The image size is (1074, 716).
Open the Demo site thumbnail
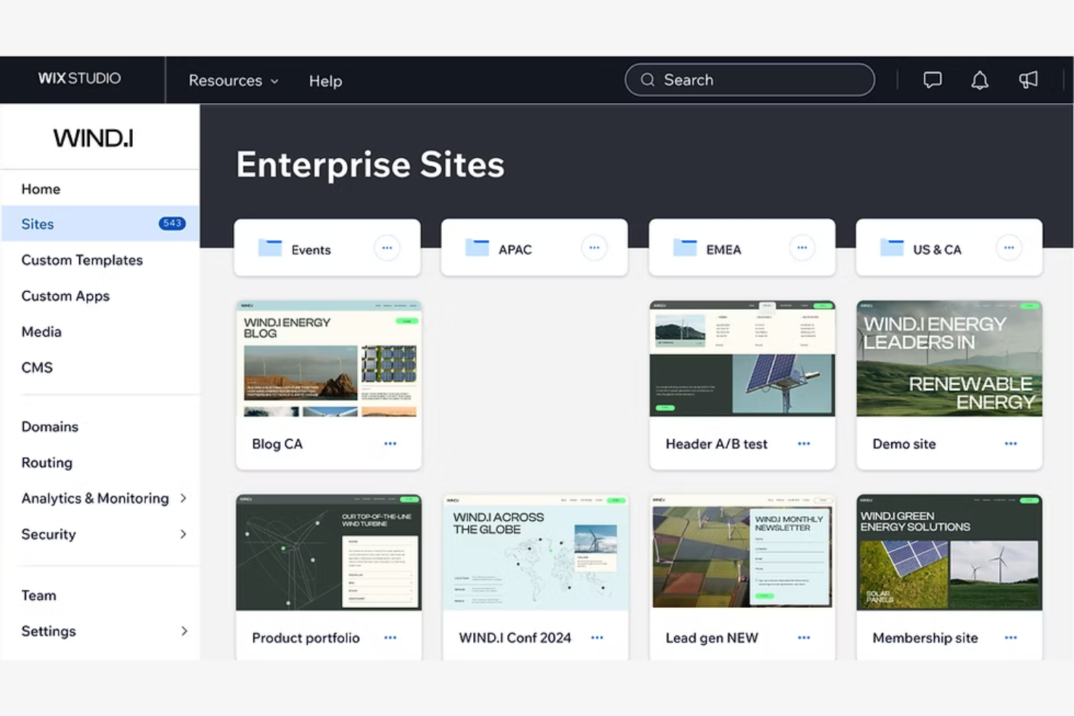pos(949,359)
